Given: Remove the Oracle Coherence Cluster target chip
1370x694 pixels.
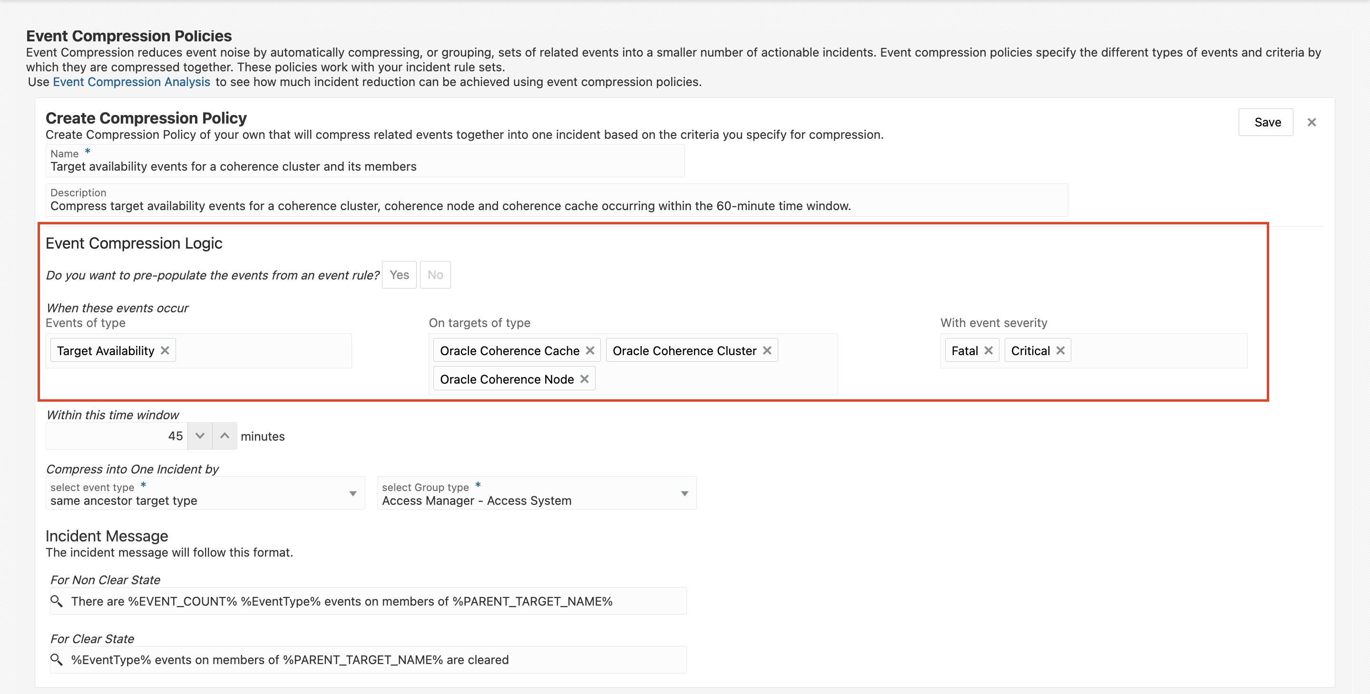Looking at the screenshot, I should (x=767, y=351).
